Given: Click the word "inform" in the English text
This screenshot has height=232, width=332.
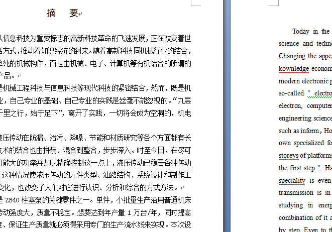Looking at the screenshot, I should [309, 131].
